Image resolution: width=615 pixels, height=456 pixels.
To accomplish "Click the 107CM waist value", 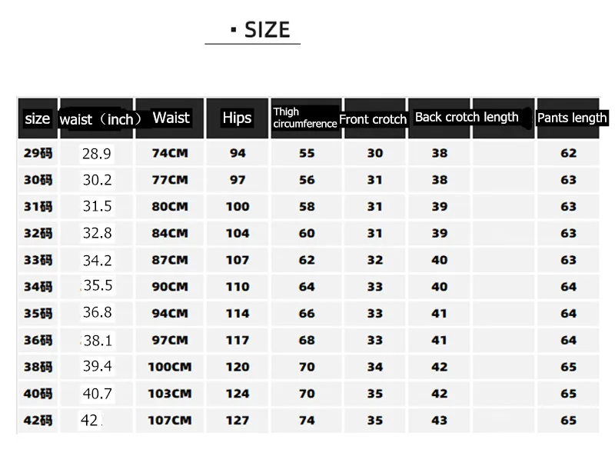I will coord(170,421).
